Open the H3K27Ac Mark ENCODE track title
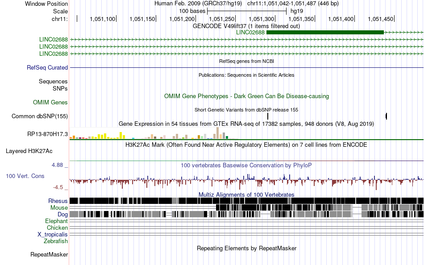 pyautogui.click(x=246, y=145)
